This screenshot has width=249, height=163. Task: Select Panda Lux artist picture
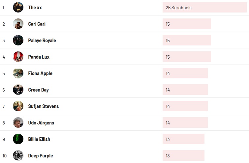(x=18, y=57)
